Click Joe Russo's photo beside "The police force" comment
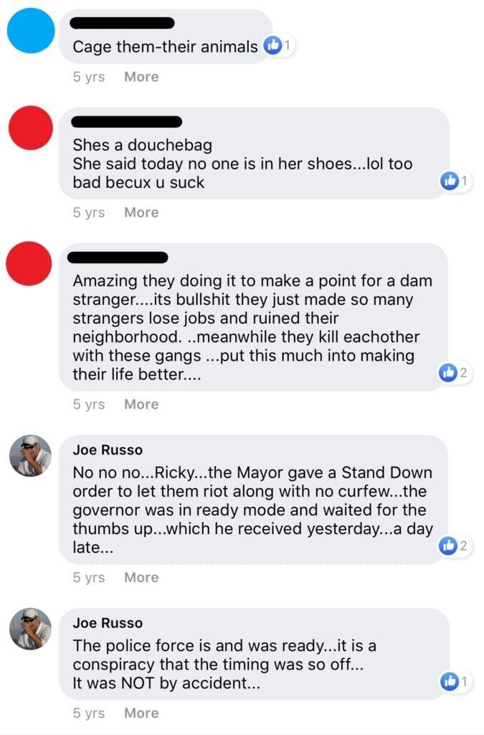The height and width of the screenshot is (735, 484). click(x=30, y=629)
